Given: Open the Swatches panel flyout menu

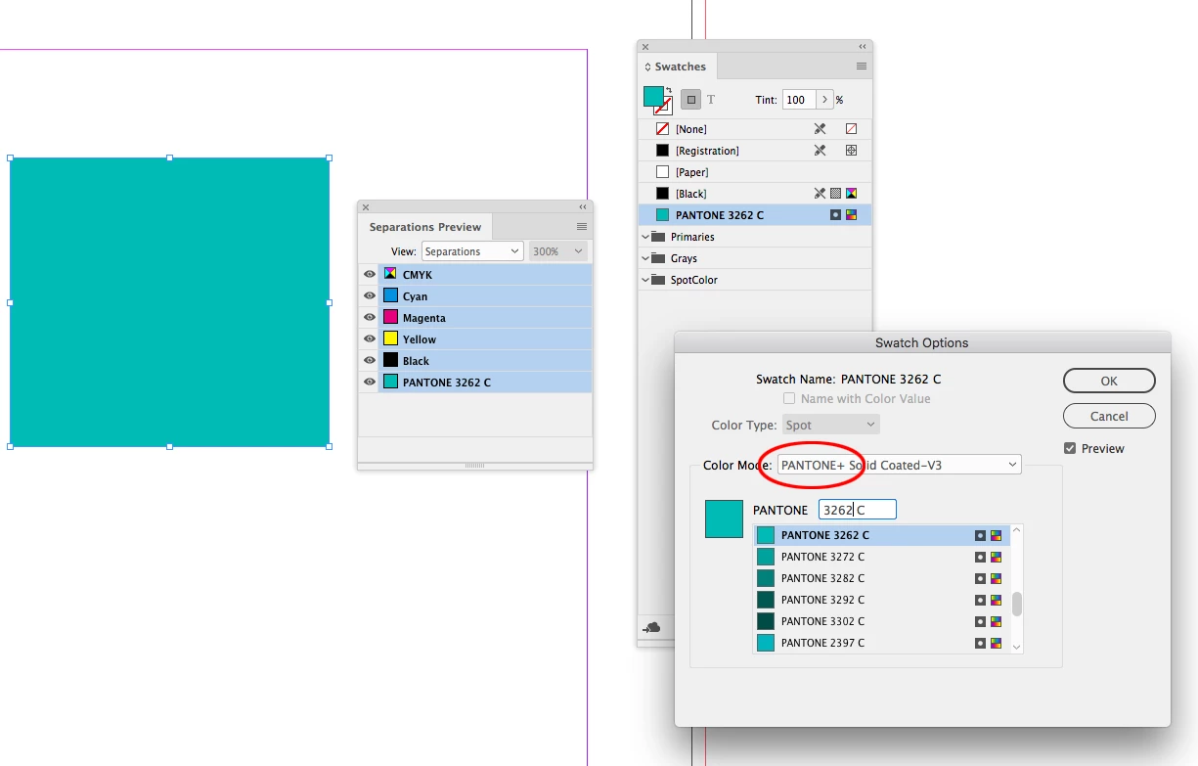Looking at the screenshot, I should pos(862,67).
